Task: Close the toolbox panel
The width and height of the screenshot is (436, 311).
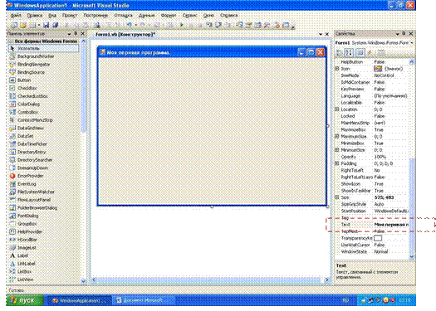Action: 82,34
